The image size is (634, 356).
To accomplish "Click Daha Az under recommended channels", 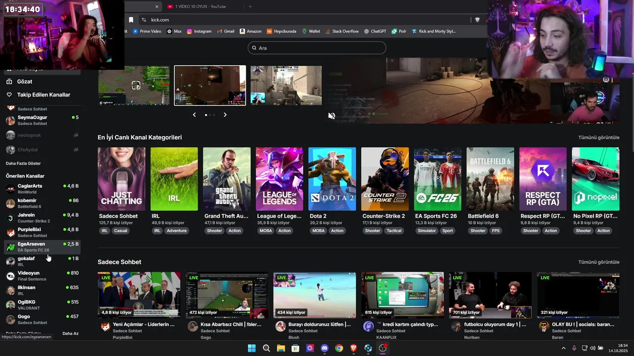I will [70, 333].
